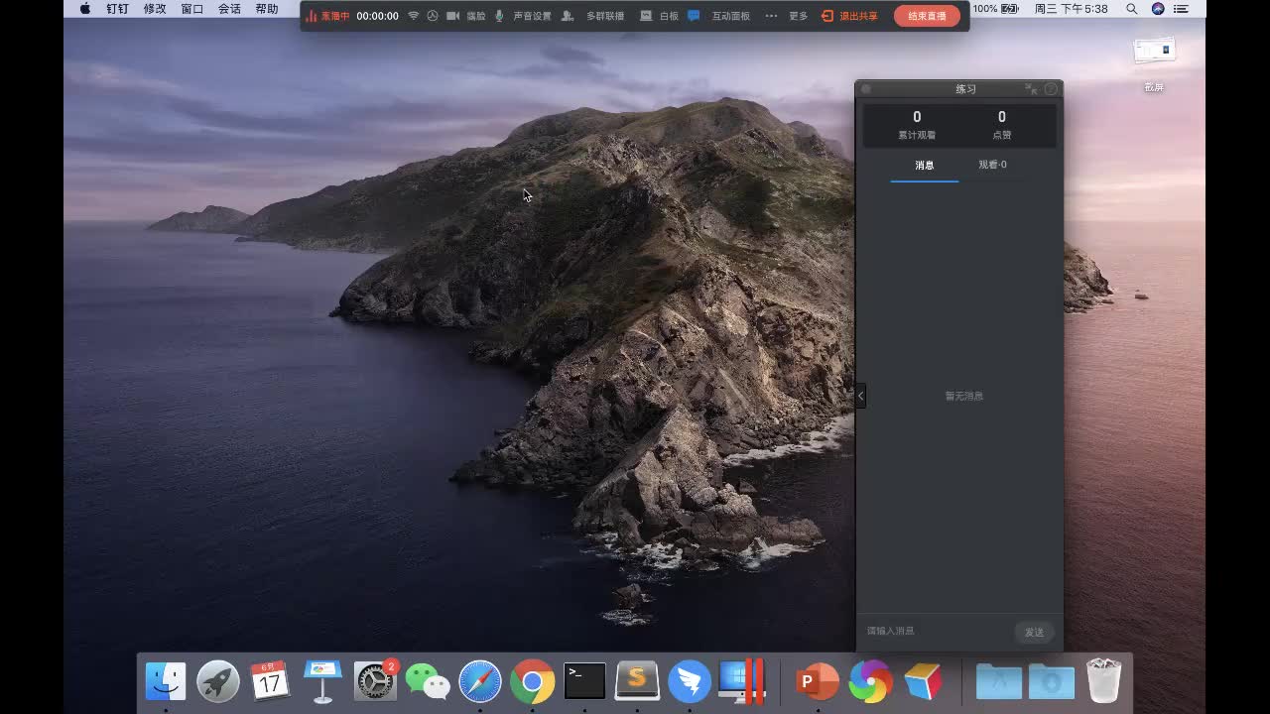The width and height of the screenshot is (1270, 714).
Task: Open the 窗口 menu
Action: click(192, 9)
